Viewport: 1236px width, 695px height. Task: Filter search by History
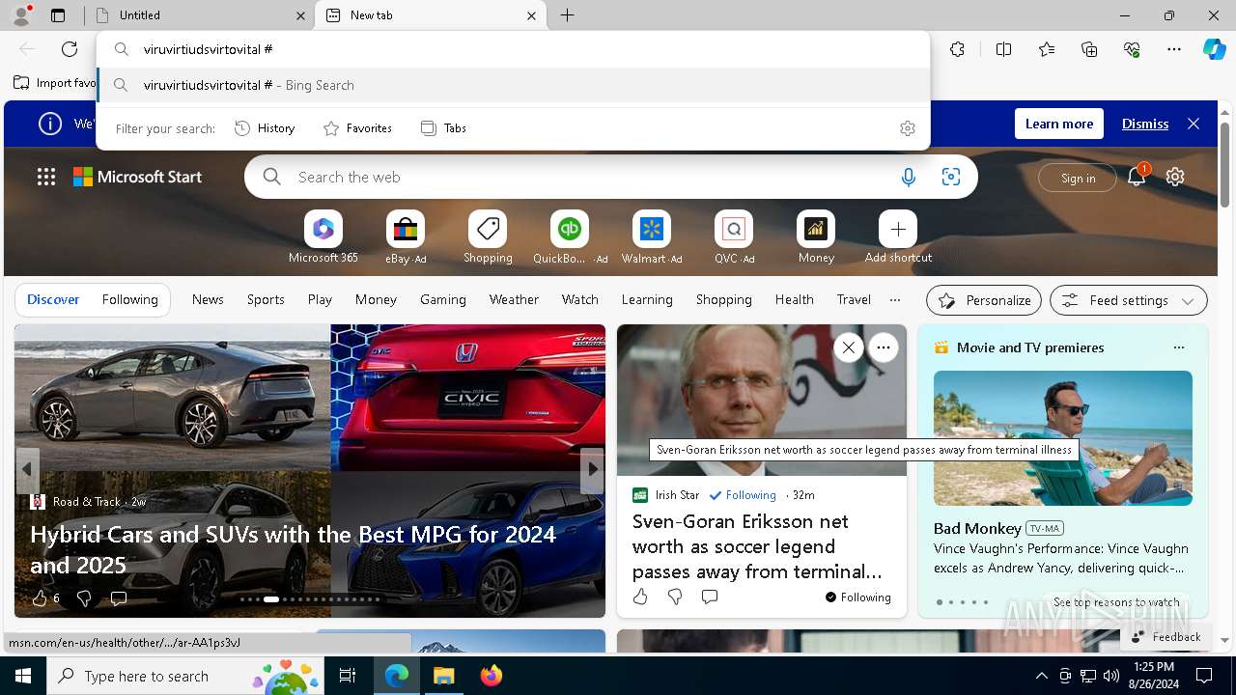pyautogui.click(x=265, y=128)
